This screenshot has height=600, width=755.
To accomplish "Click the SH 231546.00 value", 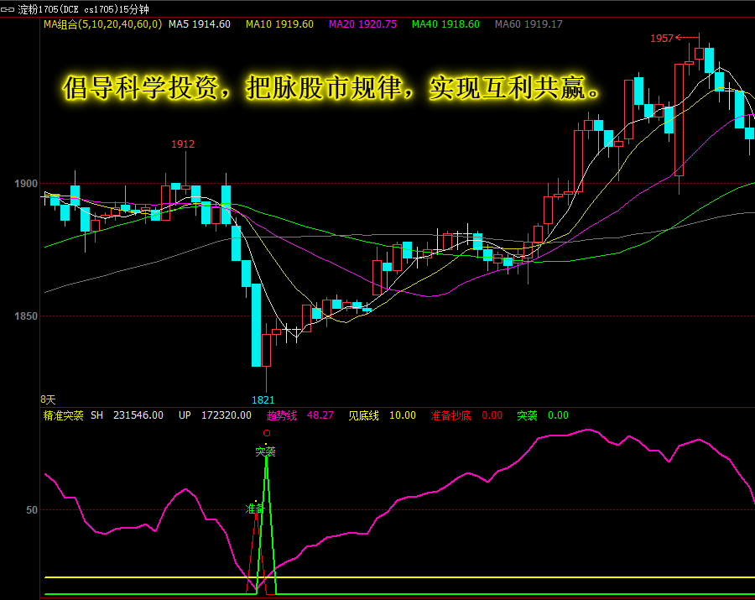I will point(127,415).
